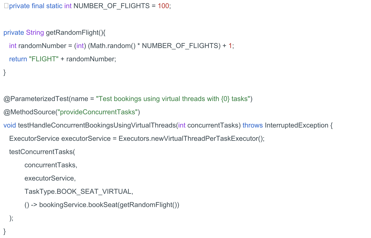The image size is (371, 238).
Task: Click the closing ); of the call
Action: [x=11, y=218]
